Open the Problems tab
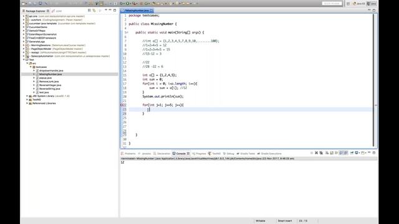This screenshot has width=399, height=224. [x=128, y=154]
